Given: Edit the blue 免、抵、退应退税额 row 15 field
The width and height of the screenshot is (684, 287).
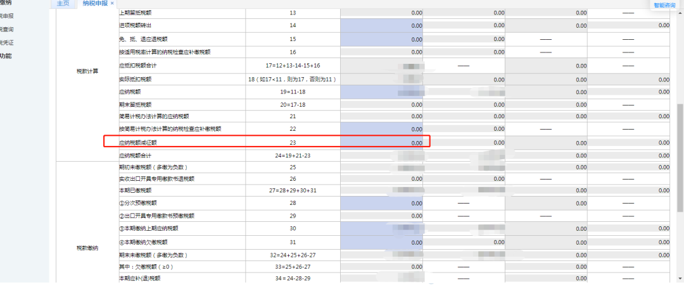Looking at the screenshot, I should coord(381,39).
